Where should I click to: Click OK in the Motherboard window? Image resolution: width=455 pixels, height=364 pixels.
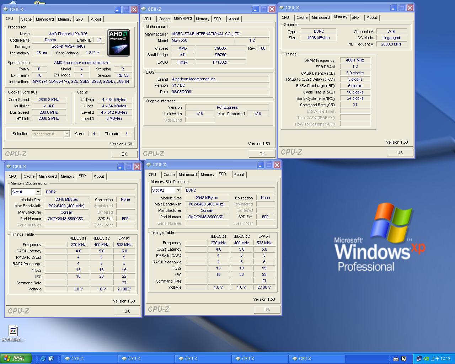[x=262, y=154]
